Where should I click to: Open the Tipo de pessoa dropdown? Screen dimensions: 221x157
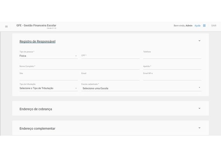tap(48, 56)
